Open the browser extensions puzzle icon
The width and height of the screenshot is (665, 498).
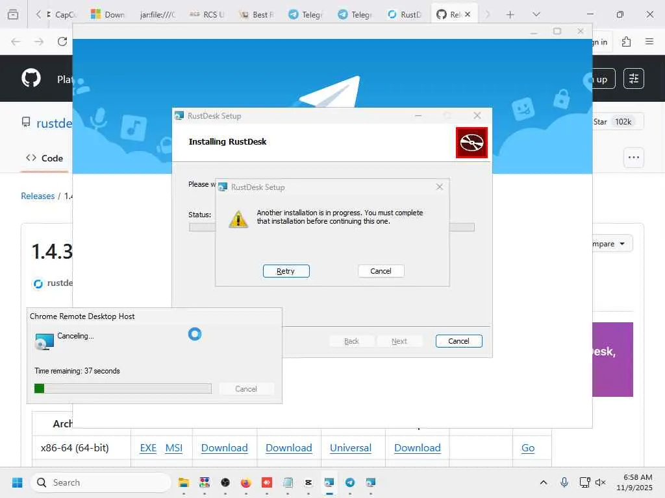pyautogui.click(x=626, y=41)
